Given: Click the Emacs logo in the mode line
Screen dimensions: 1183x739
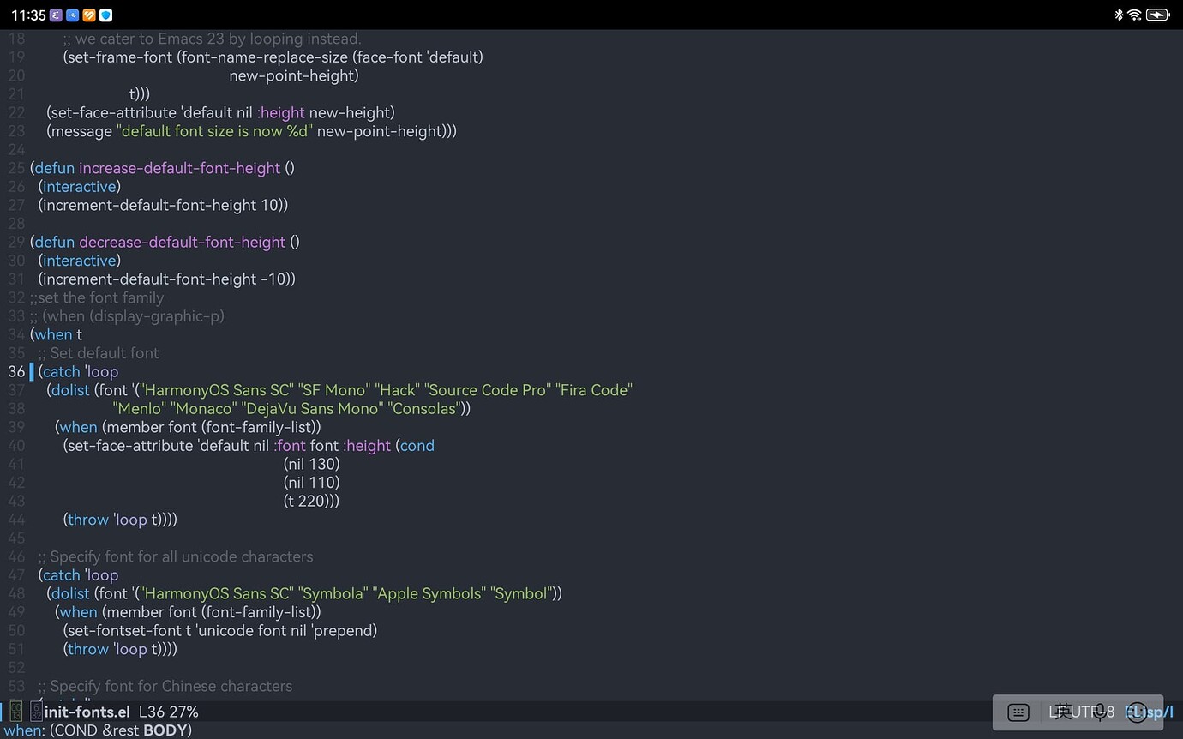Looking at the screenshot, I should [x=16, y=712].
